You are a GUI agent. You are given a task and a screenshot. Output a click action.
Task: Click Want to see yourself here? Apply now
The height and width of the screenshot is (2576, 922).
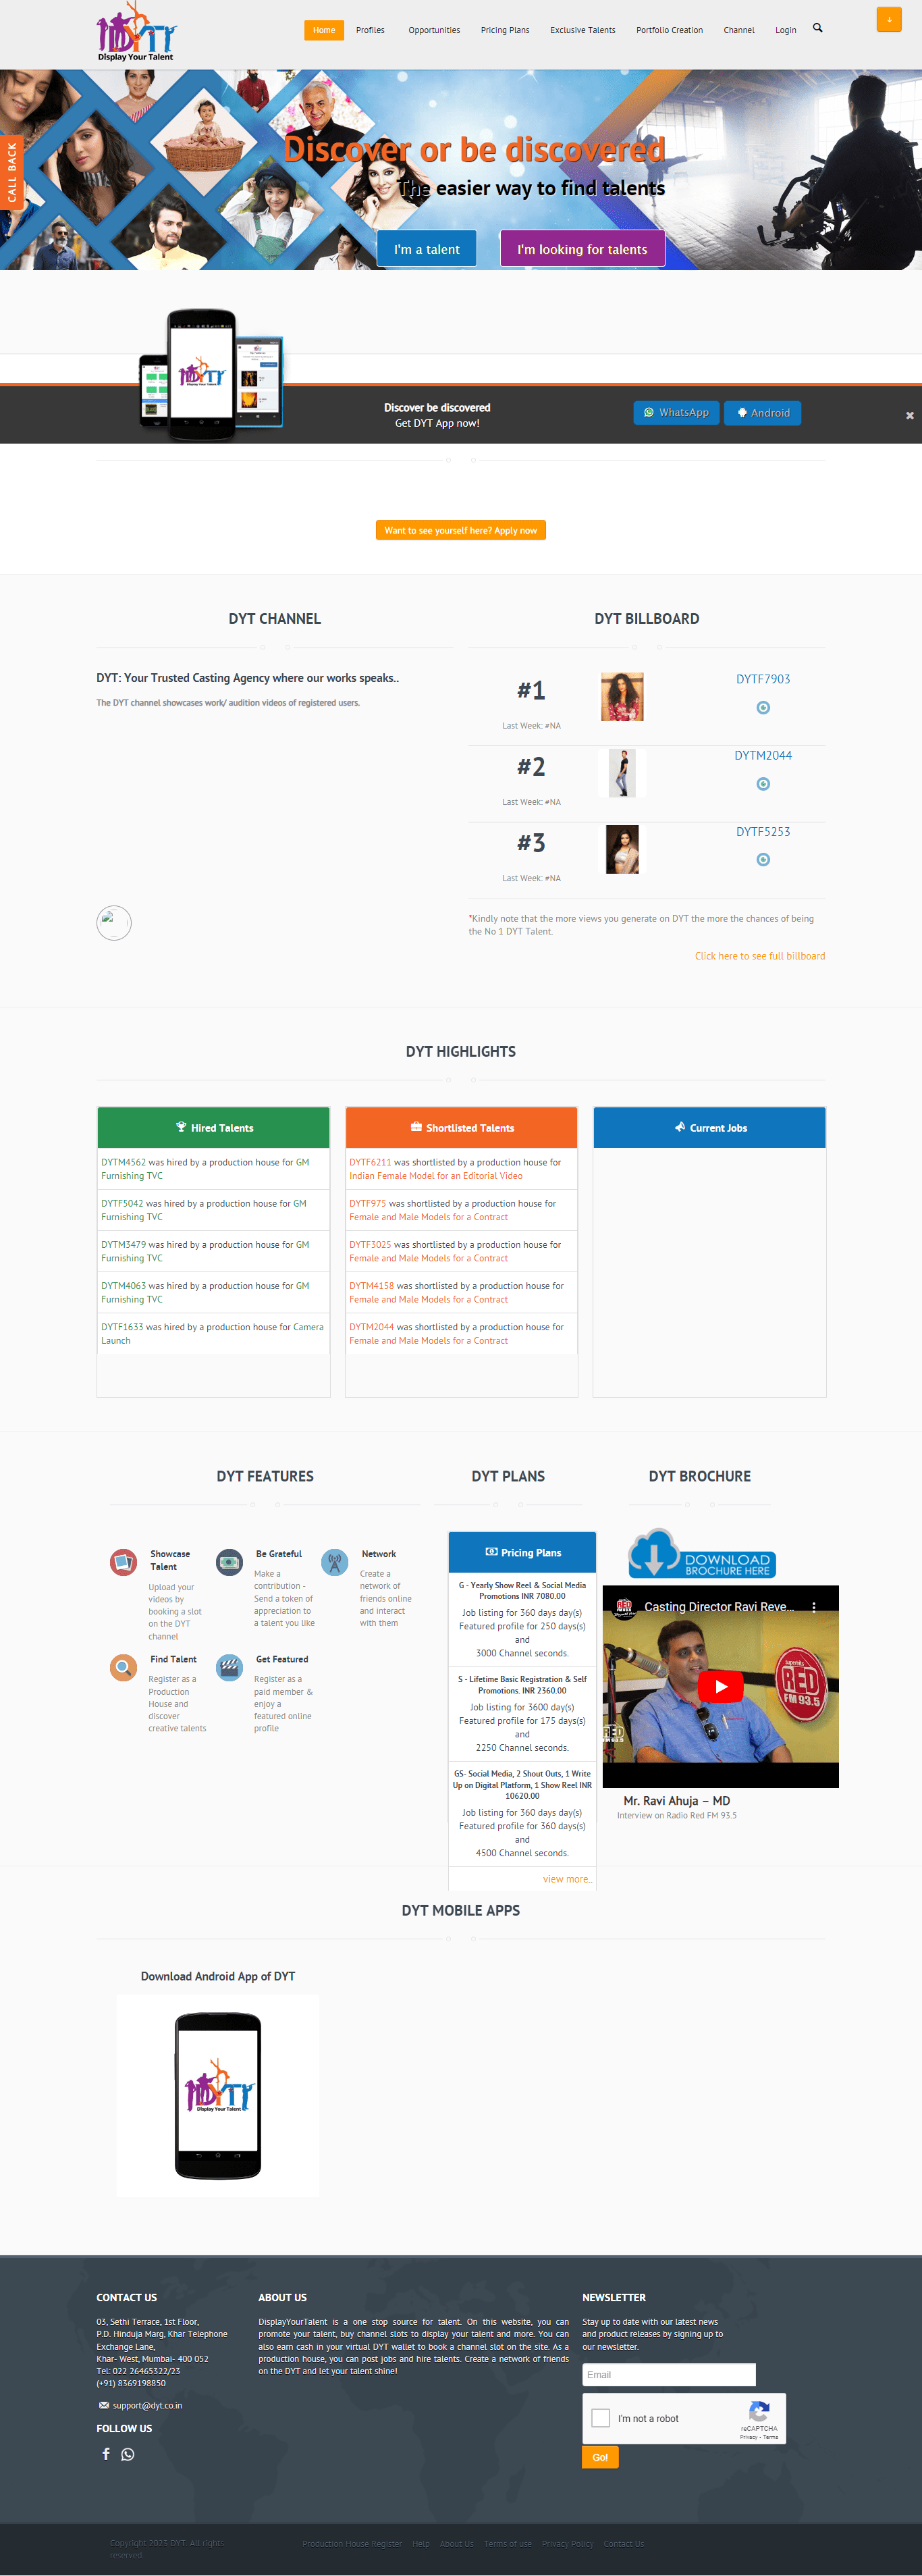coord(461,530)
